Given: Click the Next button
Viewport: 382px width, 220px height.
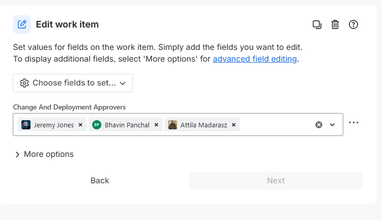Looking at the screenshot, I should pyautogui.click(x=276, y=180).
